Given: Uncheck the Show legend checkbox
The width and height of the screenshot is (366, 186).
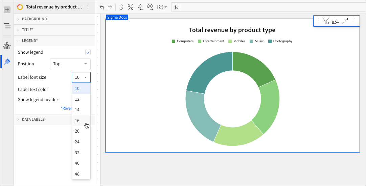Looking at the screenshot, I should [x=88, y=52].
